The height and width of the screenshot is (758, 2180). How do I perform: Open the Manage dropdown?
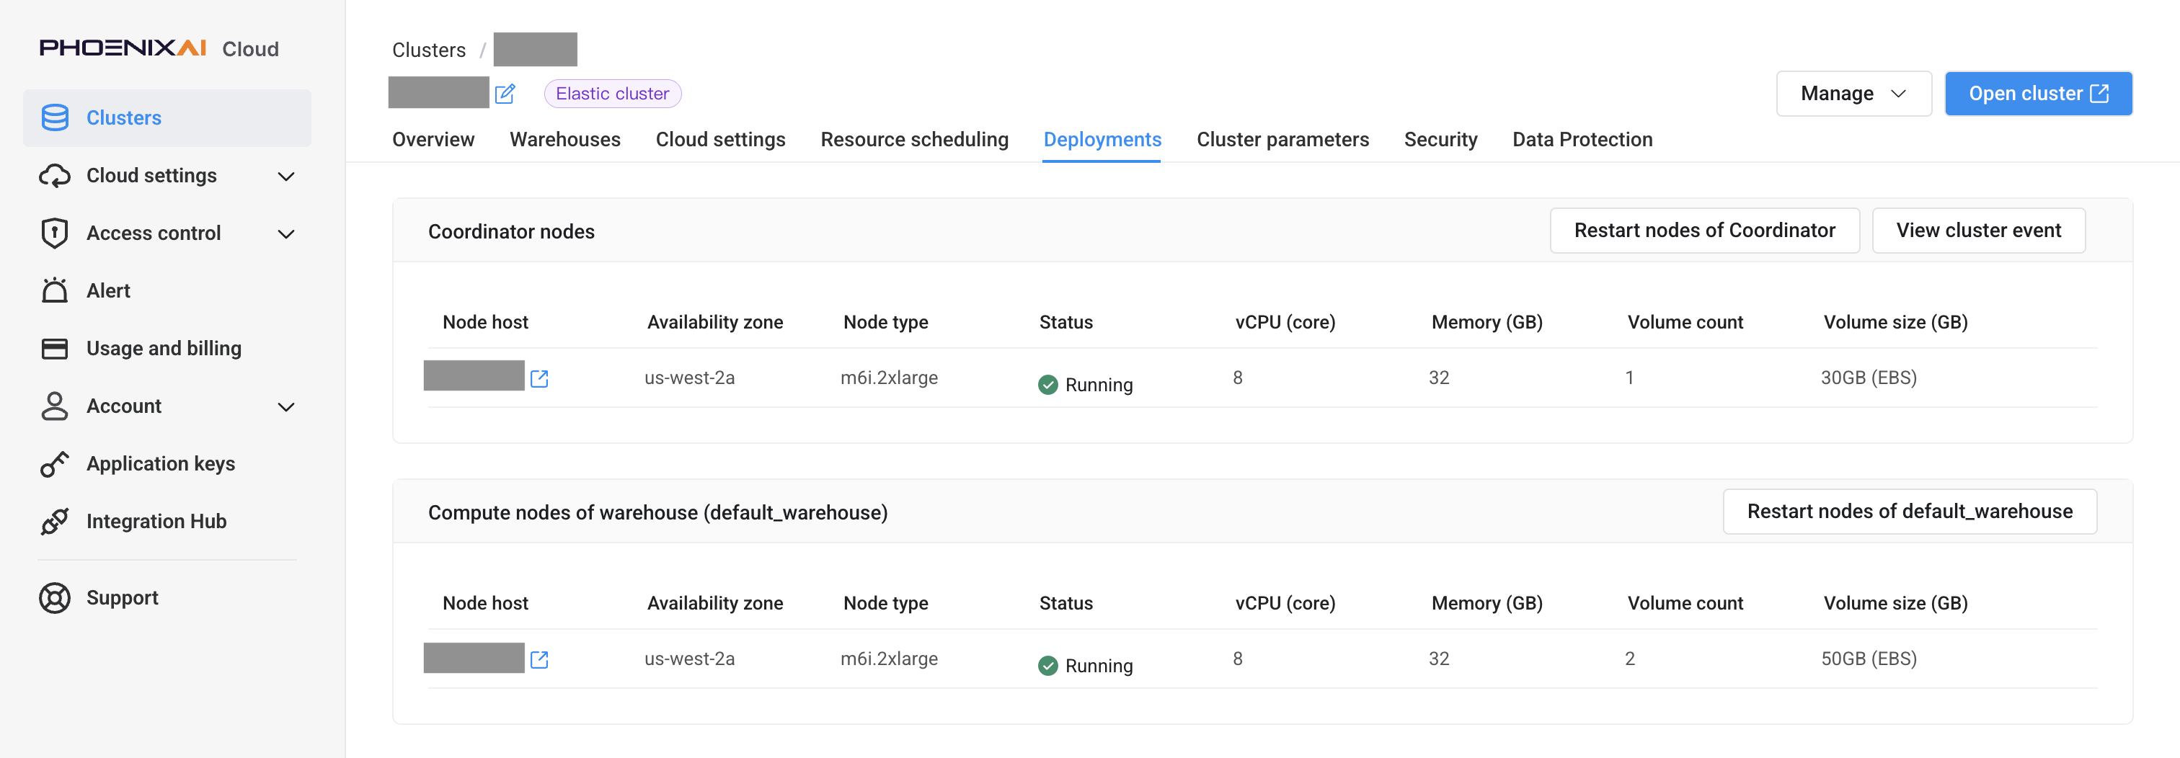pos(1853,93)
